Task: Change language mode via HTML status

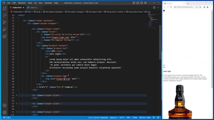Action: [135, 118]
